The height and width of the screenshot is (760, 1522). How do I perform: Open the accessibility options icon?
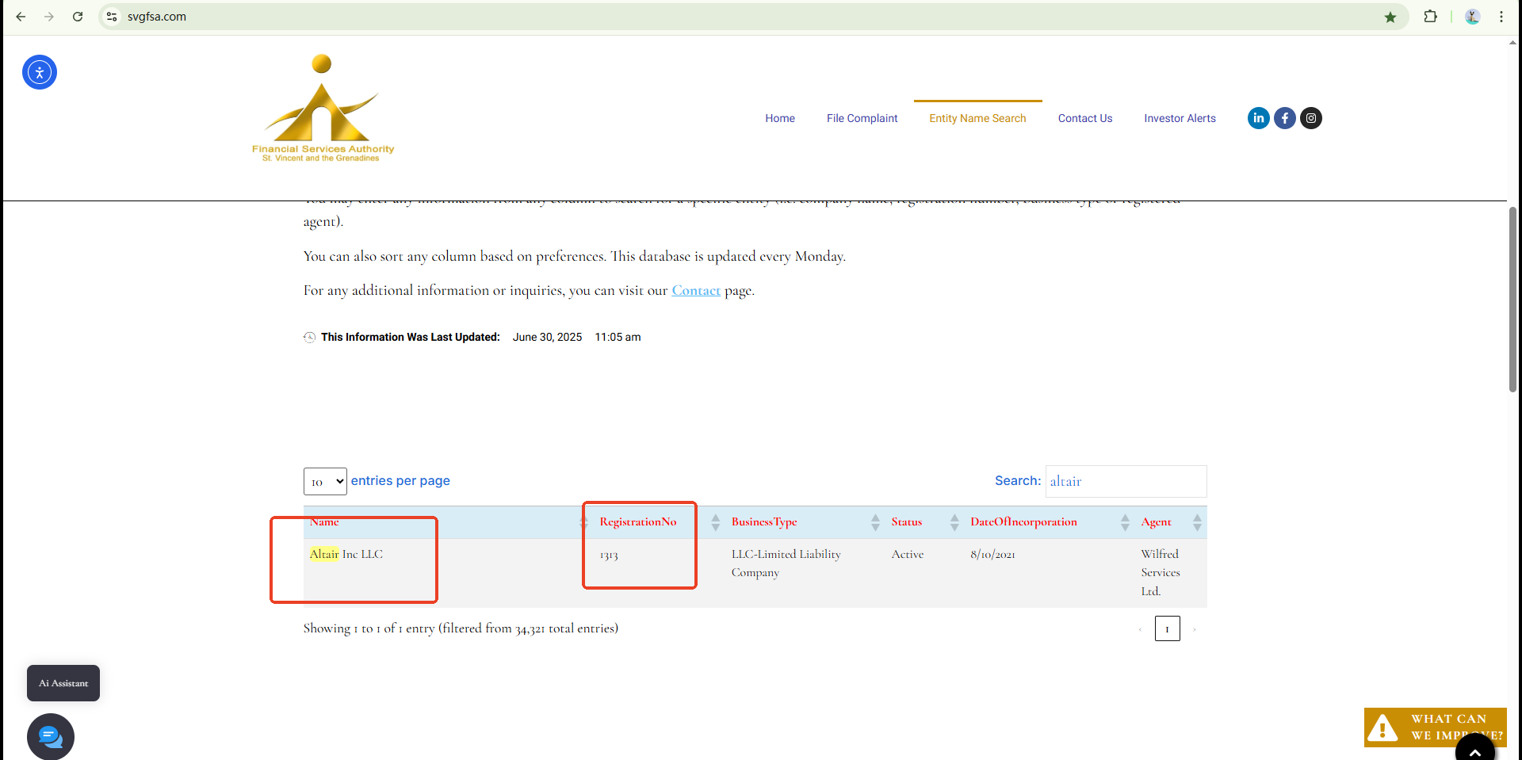[40, 72]
